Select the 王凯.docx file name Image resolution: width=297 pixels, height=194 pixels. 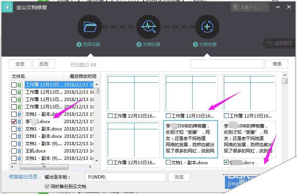[x=36, y=151]
